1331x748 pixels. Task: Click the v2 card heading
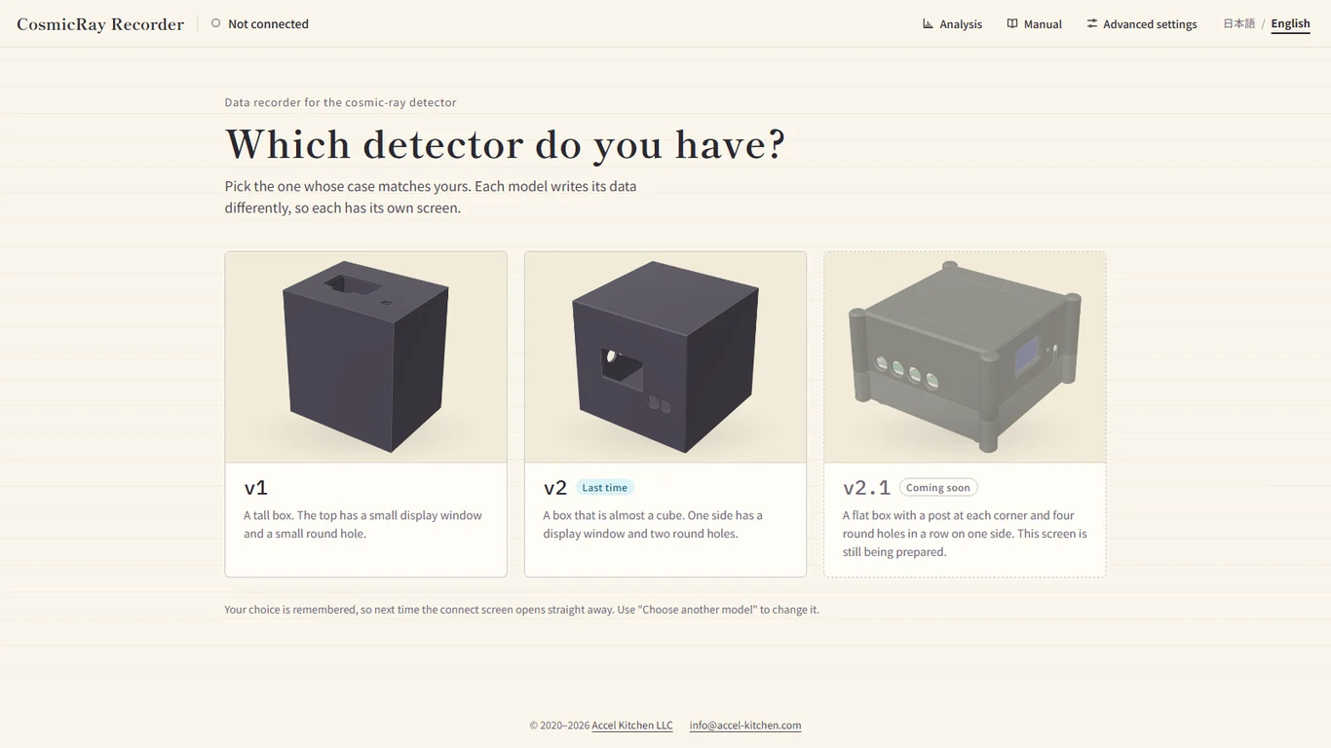coord(555,488)
